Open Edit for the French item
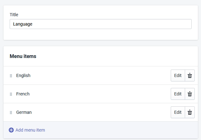Viewport: 201px width, 140px height. [x=178, y=94]
